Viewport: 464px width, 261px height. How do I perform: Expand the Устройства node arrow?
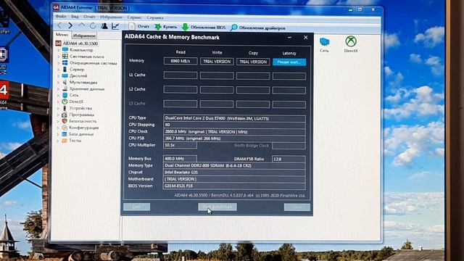tap(58, 108)
